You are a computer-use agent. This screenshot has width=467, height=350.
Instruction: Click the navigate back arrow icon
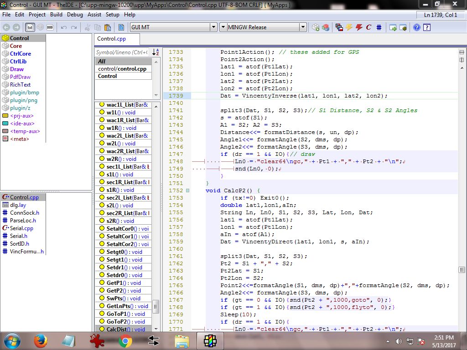coord(6,27)
